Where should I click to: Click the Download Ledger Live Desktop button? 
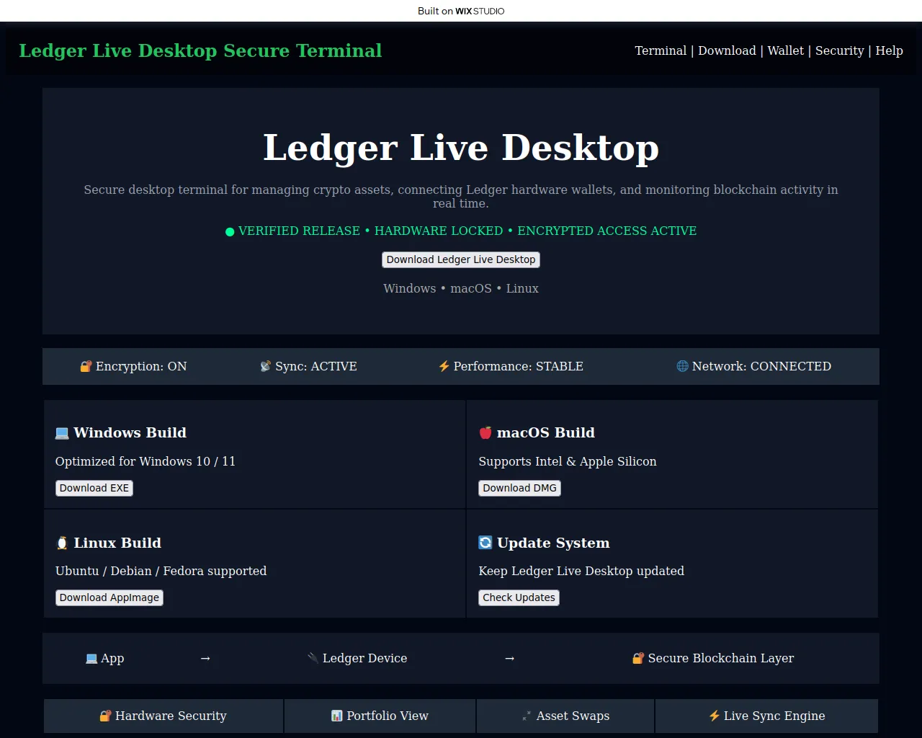461,259
